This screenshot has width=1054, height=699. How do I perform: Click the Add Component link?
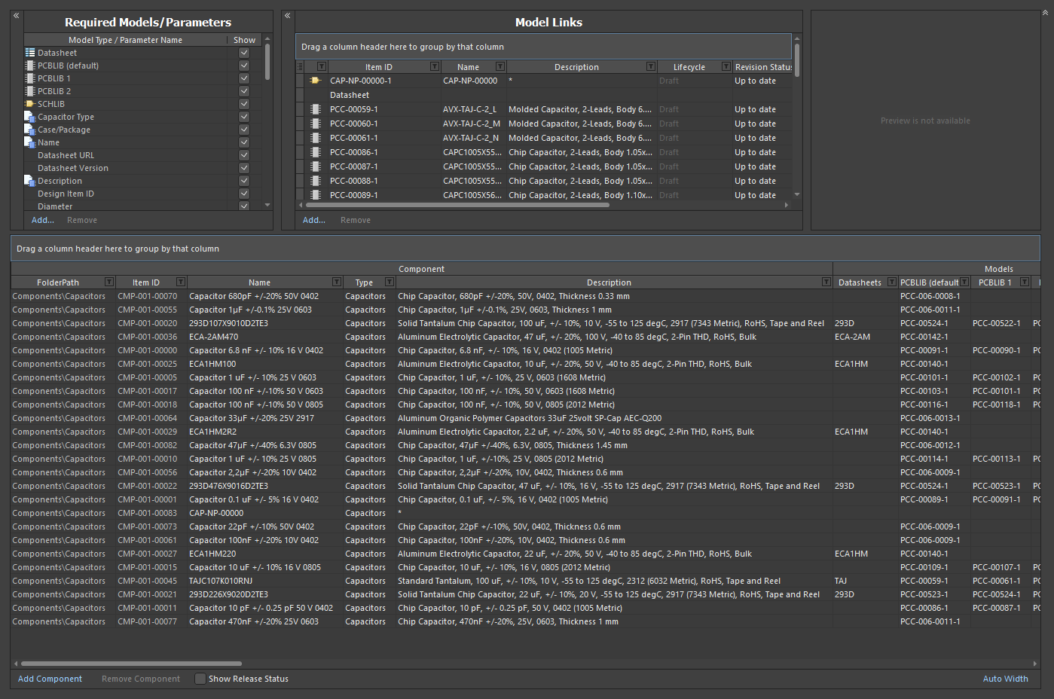coord(50,679)
